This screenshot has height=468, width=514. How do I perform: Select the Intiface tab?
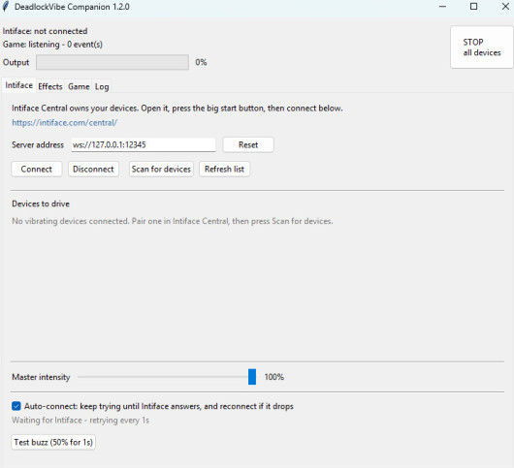click(19, 85)
